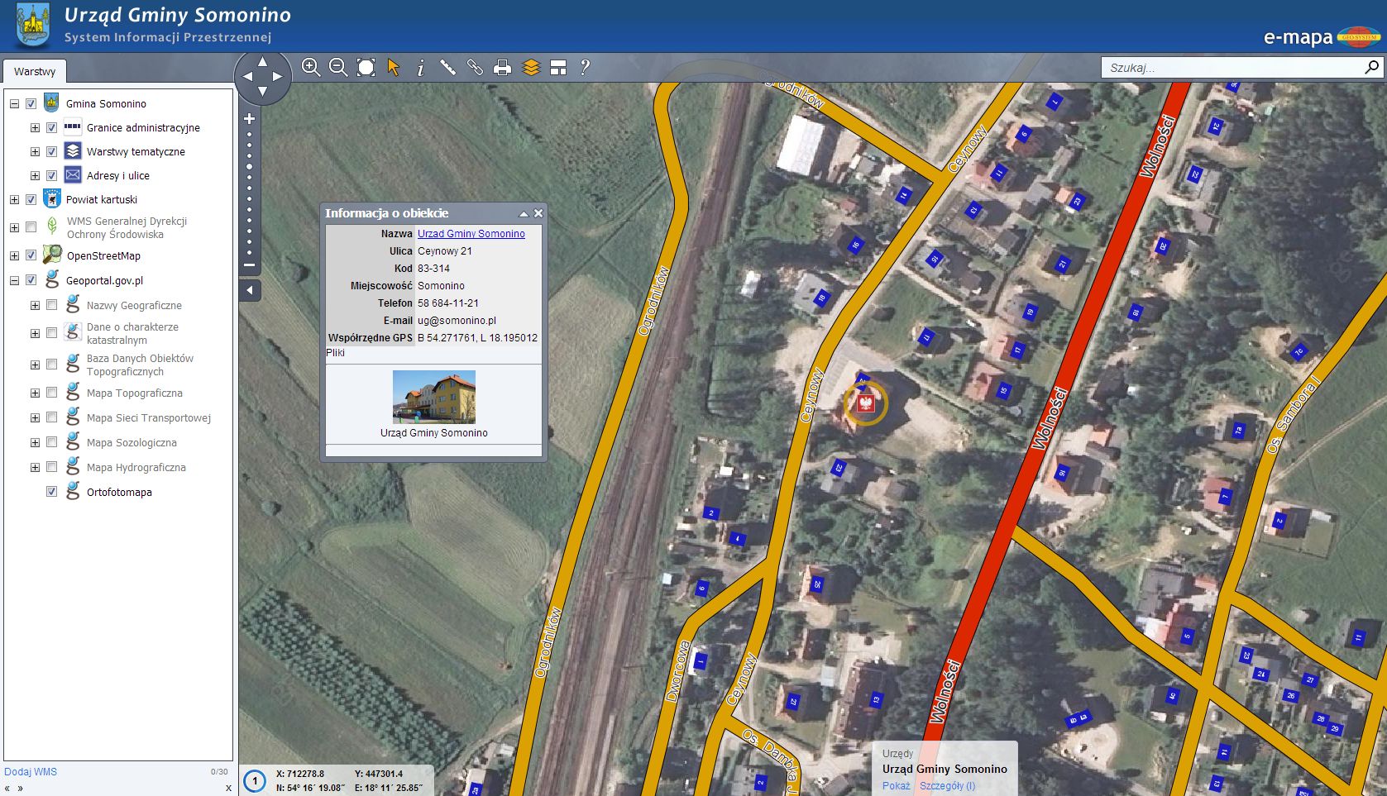Select Mapa Sieci Transportowej layer label
The height and width of the screenshot is (796, 1387).
(x=149, y=417)
